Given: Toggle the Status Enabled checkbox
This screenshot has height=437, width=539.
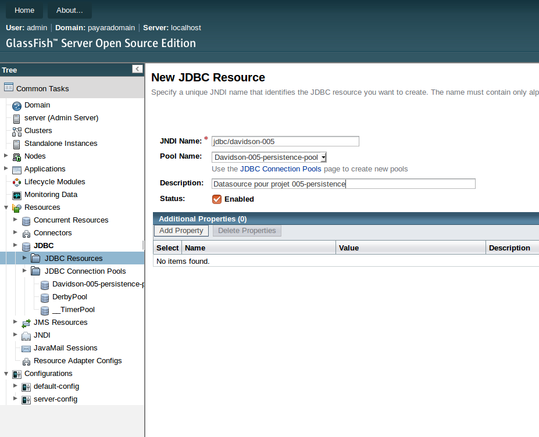Looking at the screenshot, I should tap(217, 199).
